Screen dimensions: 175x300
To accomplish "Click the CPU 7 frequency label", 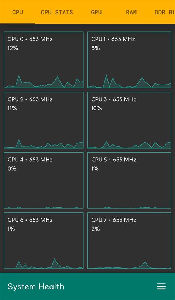I will click(x=114, y=220).
